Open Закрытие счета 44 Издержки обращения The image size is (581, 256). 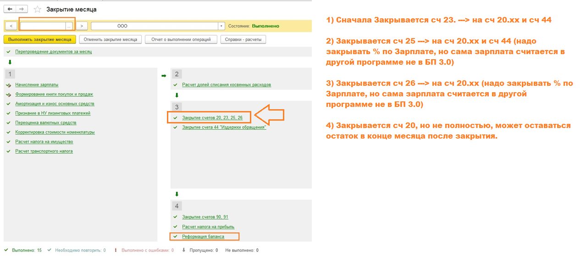click(224, 127)
